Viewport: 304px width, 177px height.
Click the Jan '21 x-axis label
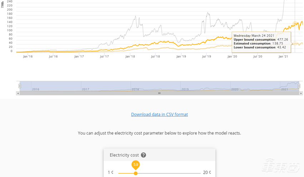(283, 56)
